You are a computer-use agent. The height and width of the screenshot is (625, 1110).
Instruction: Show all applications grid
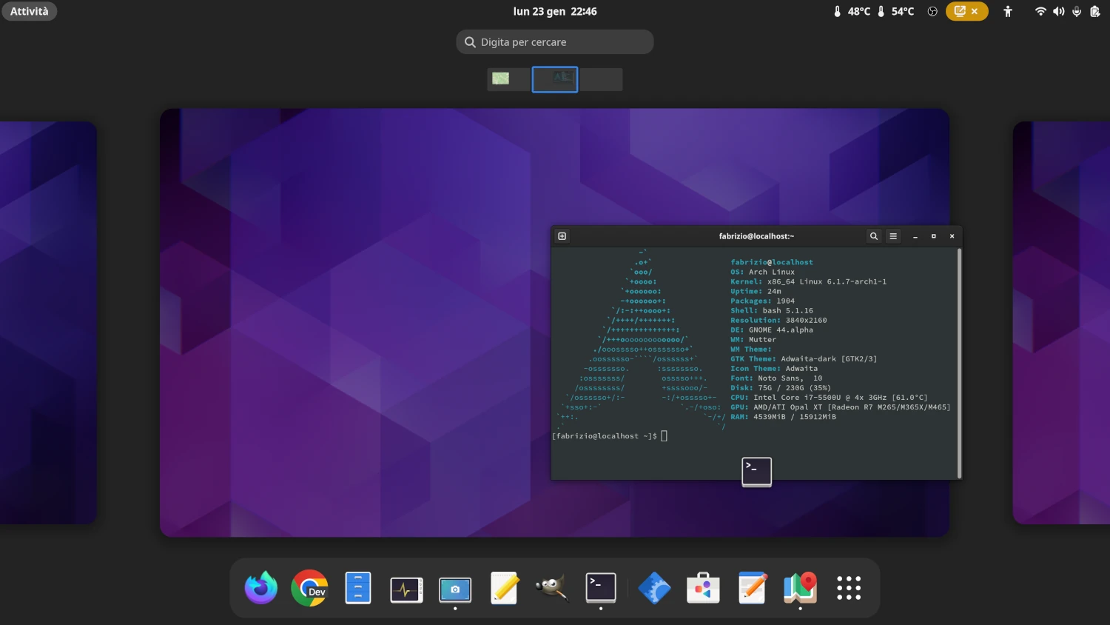pos(849,588)
